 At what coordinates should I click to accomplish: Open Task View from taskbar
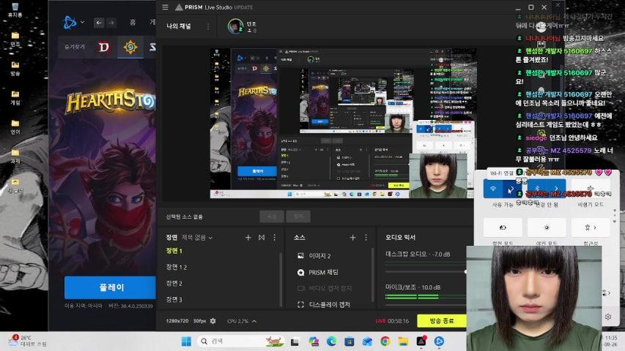pyautogui.click(x=295, y=341)
